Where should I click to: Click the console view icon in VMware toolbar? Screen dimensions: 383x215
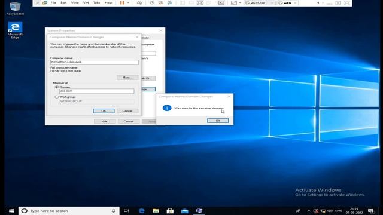coord(221,2)
